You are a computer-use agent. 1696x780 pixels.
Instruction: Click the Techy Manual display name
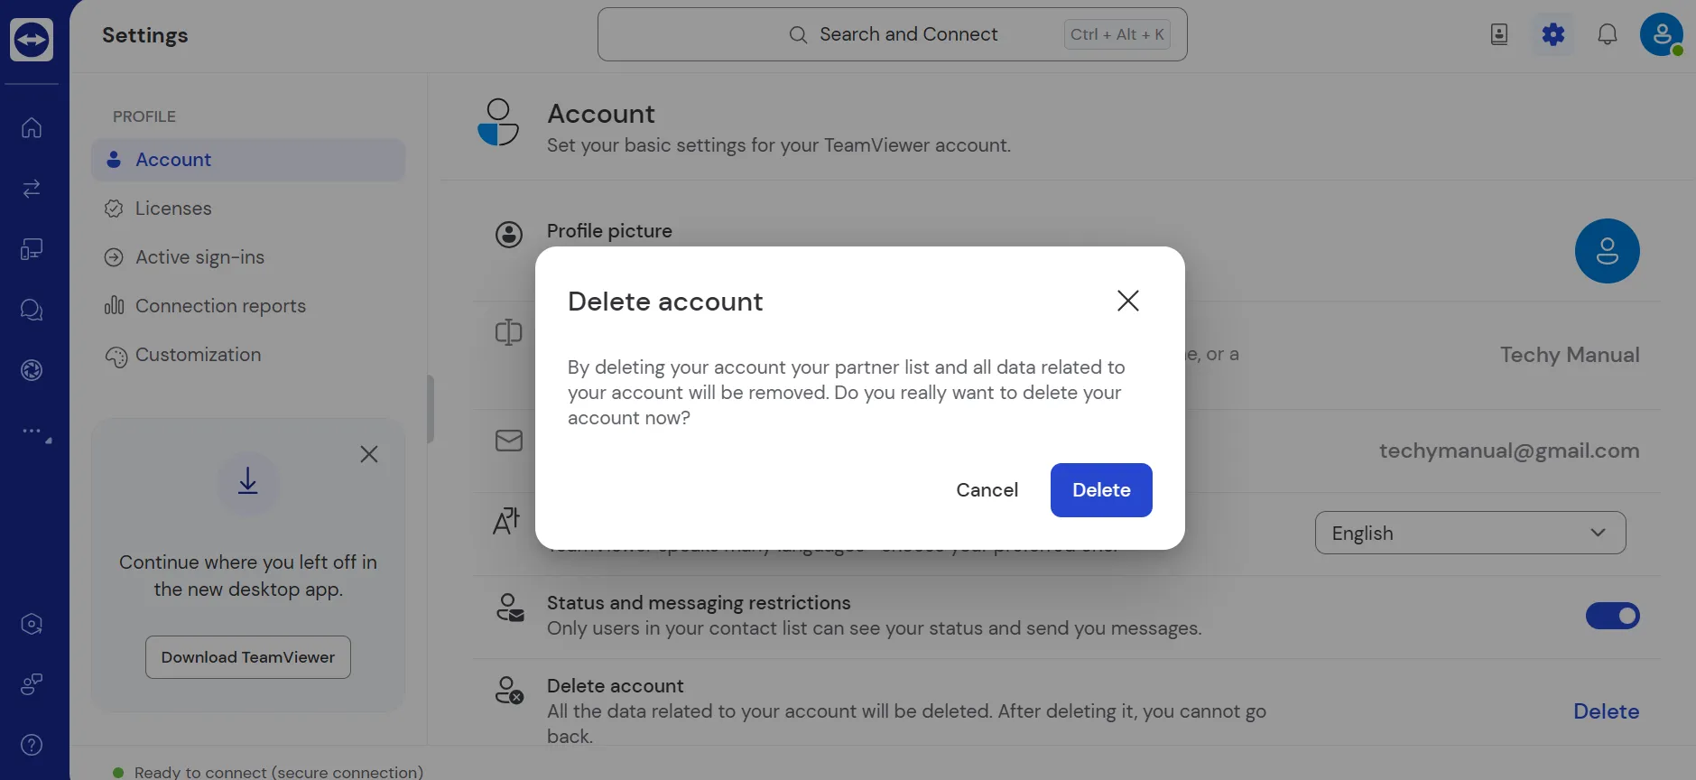click(1570, 355)
